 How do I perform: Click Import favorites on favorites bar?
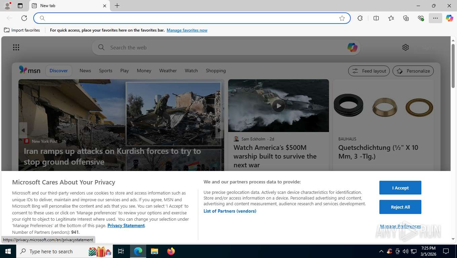coord(22,30)
